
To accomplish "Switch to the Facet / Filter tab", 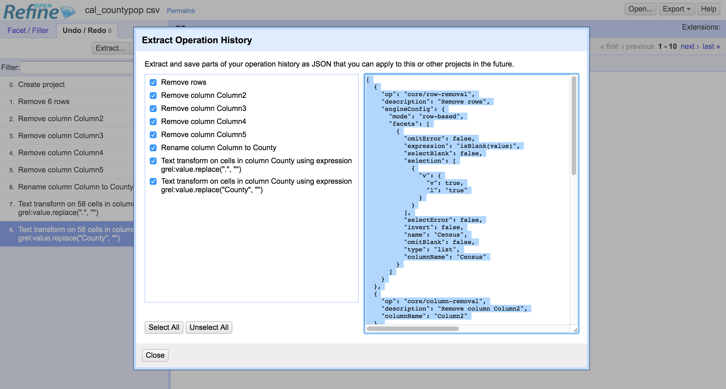I will point(28,30).
